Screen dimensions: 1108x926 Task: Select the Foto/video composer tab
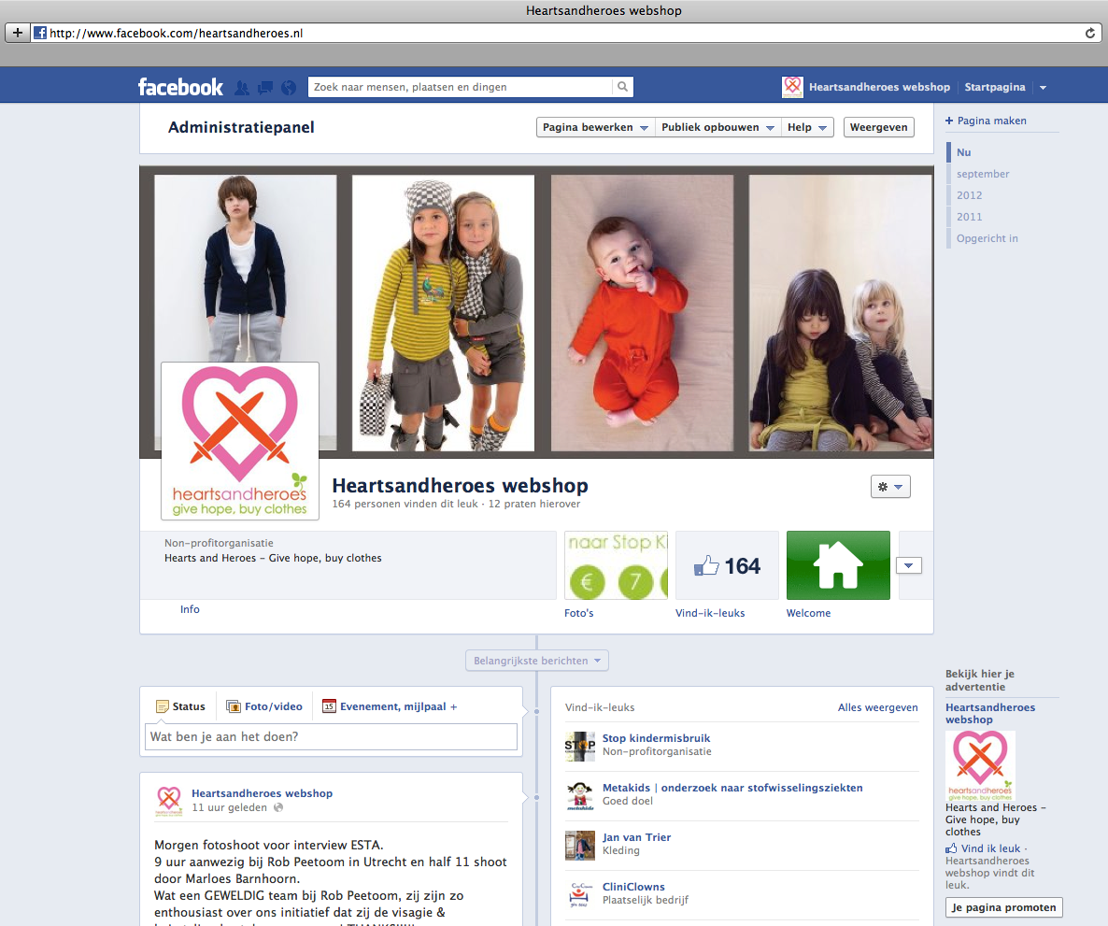264,706
